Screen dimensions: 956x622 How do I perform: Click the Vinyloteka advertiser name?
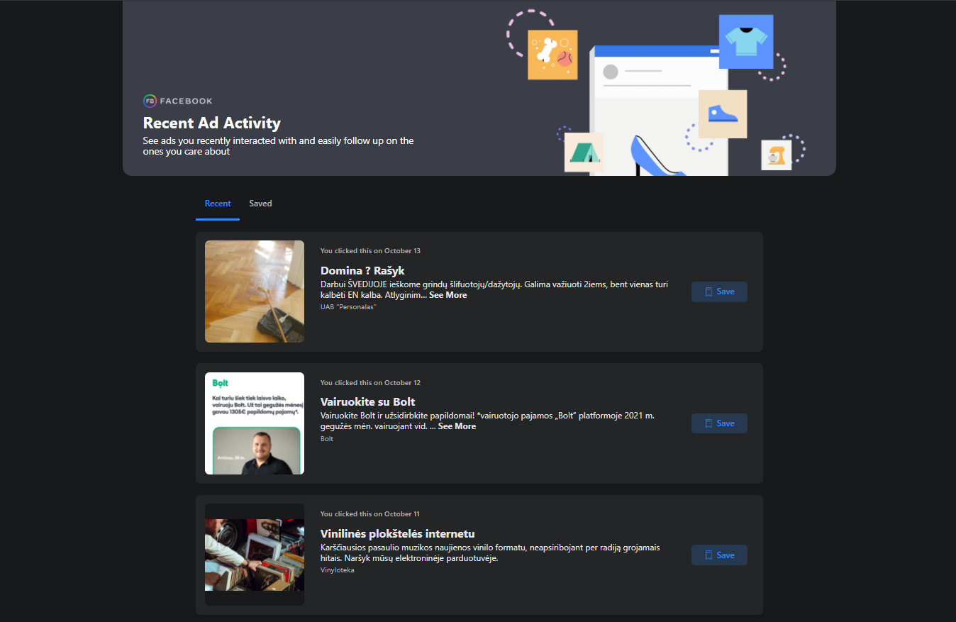pyautogui.click(x=338, y=570)
